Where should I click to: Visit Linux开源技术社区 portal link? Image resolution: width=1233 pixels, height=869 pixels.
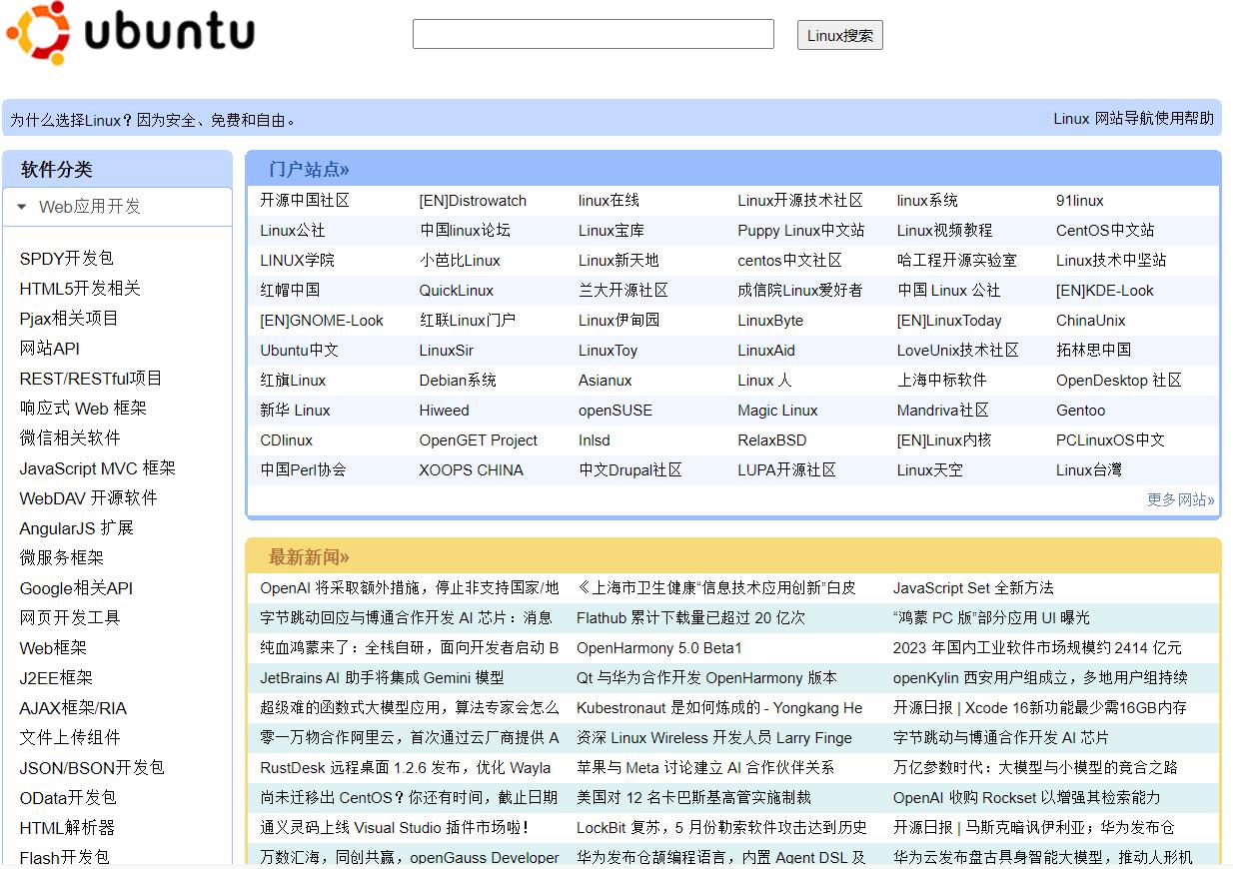(x=800, y=201)
